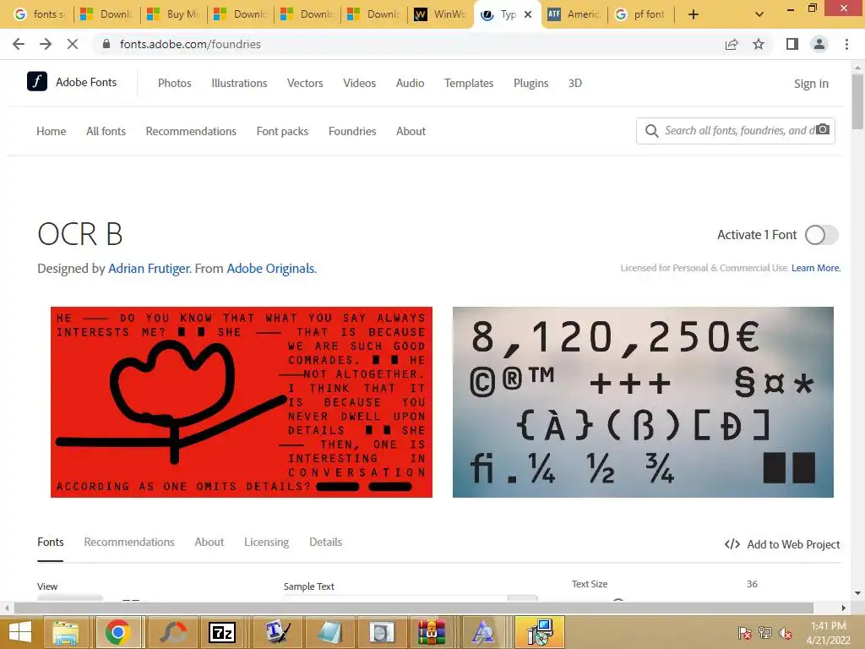Open Chrome three-dot menu

click(x=846, y=44)
